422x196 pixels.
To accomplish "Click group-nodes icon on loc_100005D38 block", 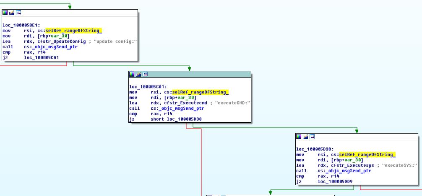I will pos(312,137).
